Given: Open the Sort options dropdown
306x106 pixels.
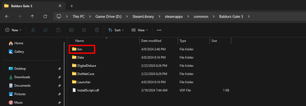Looking at the screenshot, I should [x=116, y=30].
